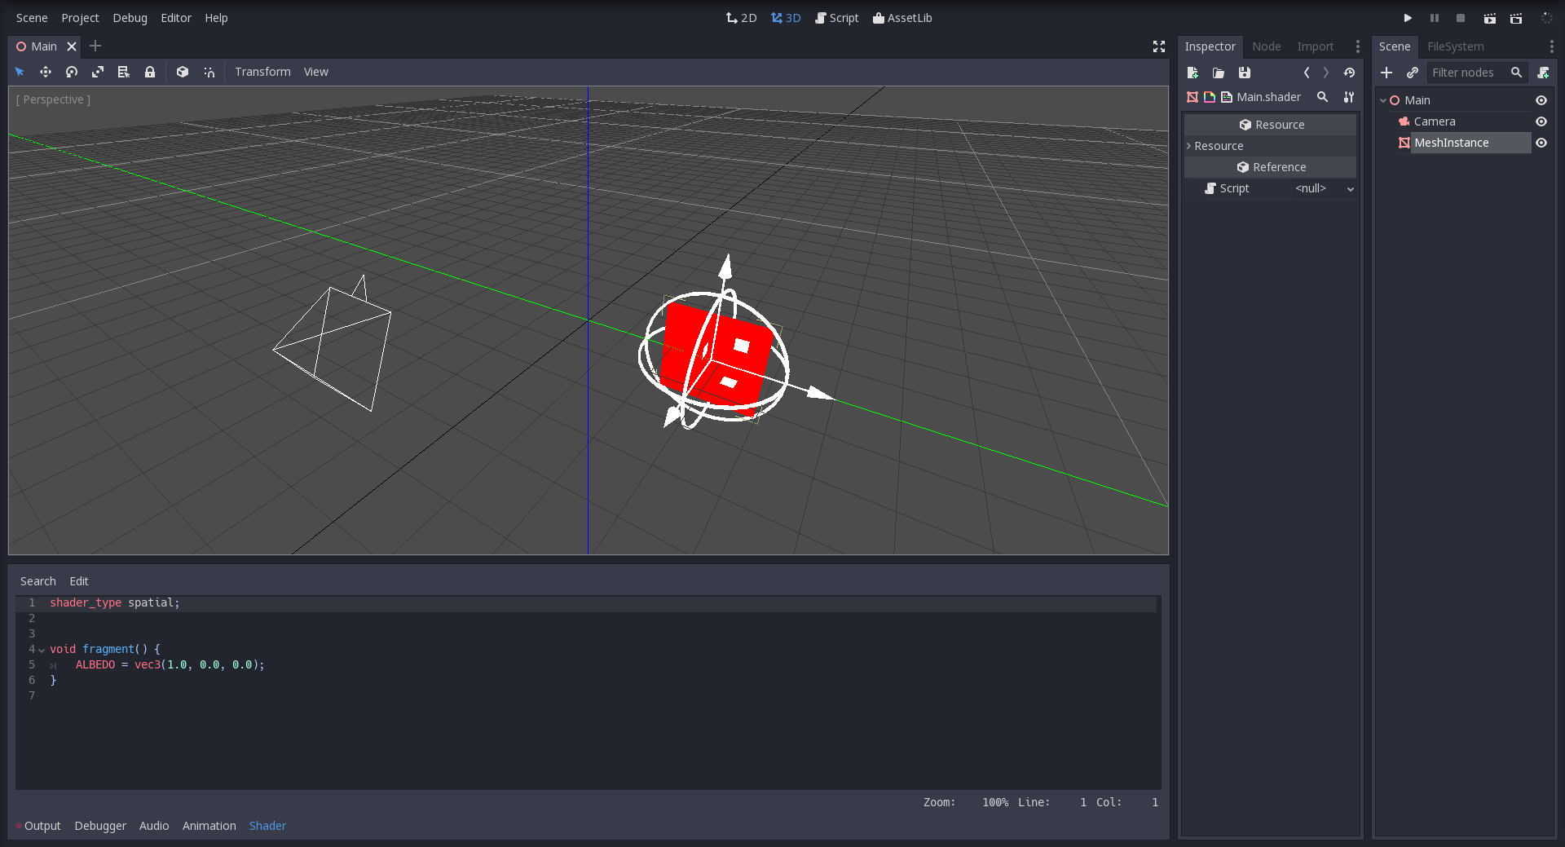This screenshot has height=847, width=1565.
Task: Open Inspector dock options menu
Action: pyautogui.click(x=1357, y=46)
